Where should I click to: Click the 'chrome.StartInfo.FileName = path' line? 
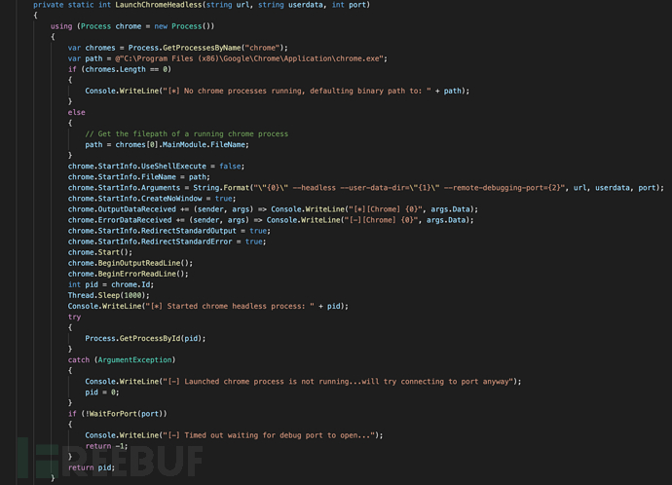139,176
